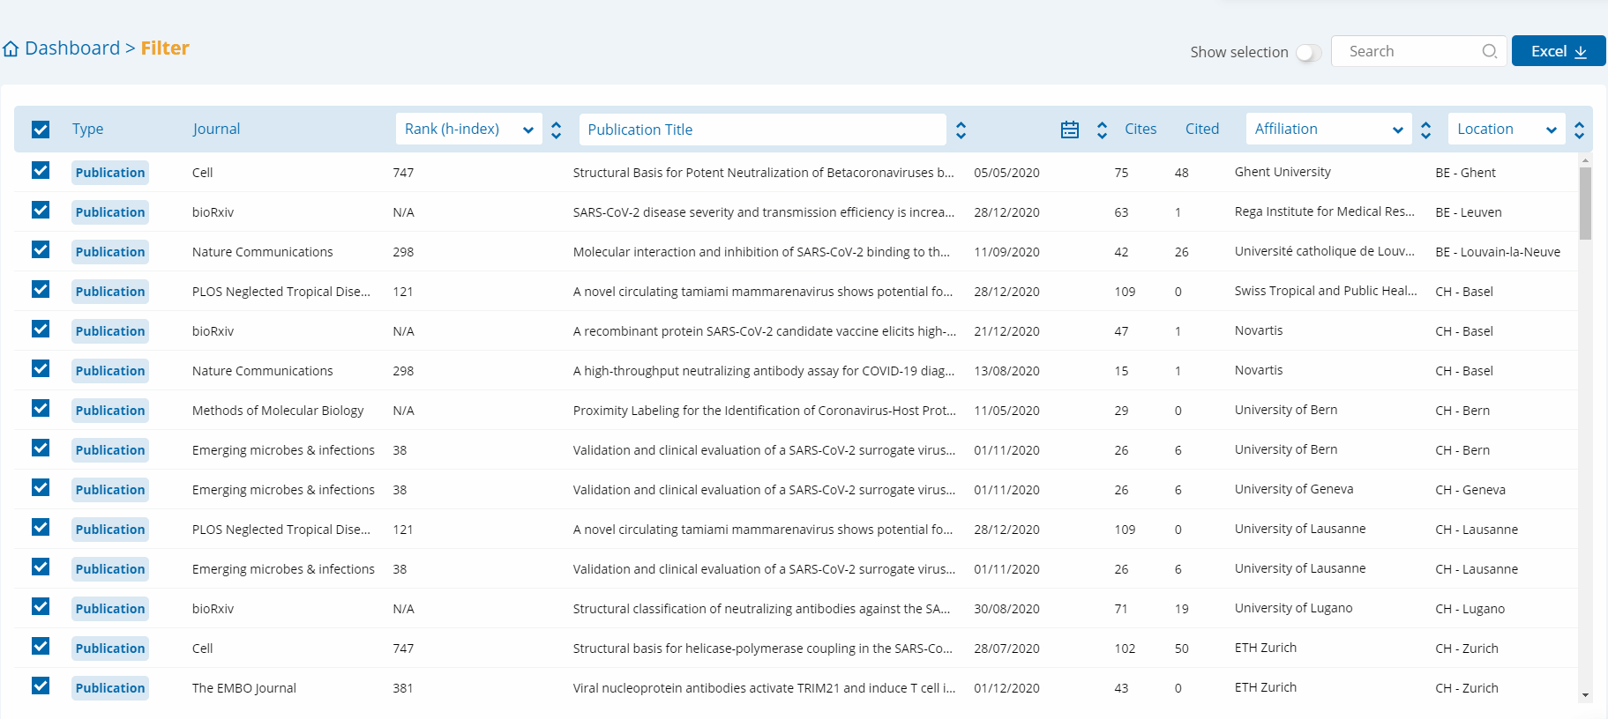Click the Cites column header
The width and height of the screenshot is (1608, 719).
point(1140,130)
